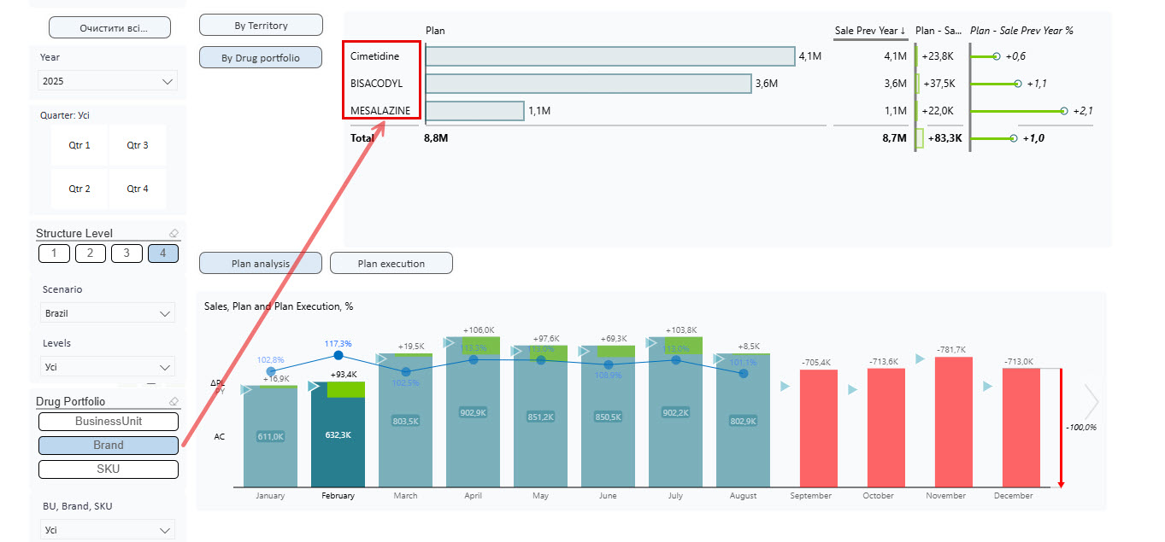
Task: Toggle the Qtr 4 quarter filter
Action: (x=137, y=189)
